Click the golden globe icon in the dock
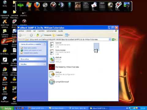147x110 pixels. 110,5
